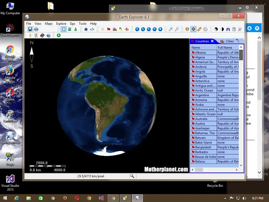Open the Explore menu
Screen dimensions: 269x202
[61, 23]
